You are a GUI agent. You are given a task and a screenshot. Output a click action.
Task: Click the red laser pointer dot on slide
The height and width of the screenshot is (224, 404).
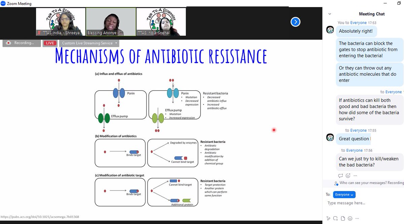(274, 130)
